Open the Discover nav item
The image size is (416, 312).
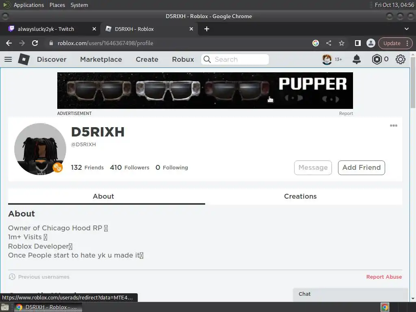coord(52,59)
